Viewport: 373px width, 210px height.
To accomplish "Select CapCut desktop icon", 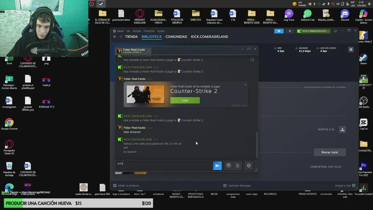I will click(363, 124).
